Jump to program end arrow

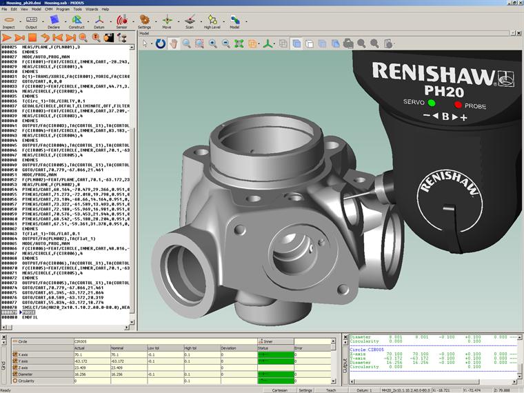(x=70, y=38)
